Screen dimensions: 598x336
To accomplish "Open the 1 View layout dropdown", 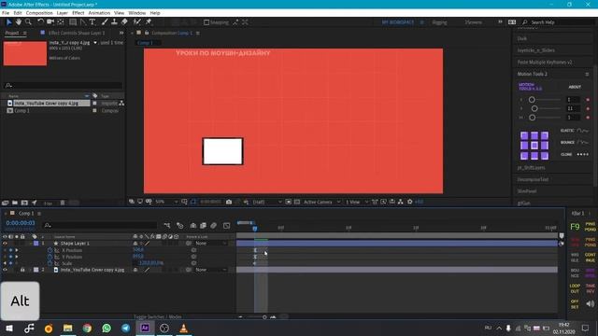I will 357,202.
